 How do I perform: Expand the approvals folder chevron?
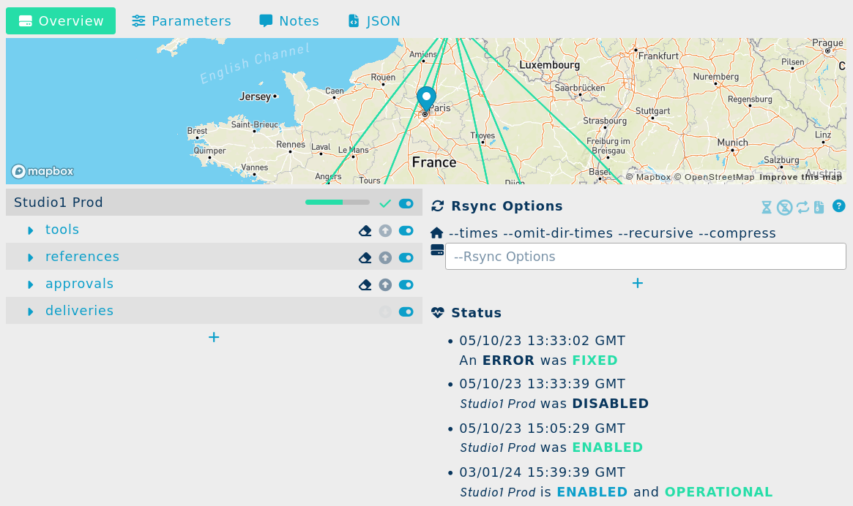31,284
